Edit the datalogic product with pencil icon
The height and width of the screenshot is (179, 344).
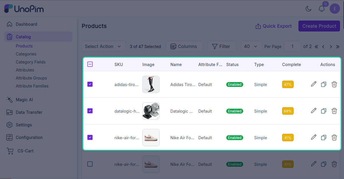314,111
